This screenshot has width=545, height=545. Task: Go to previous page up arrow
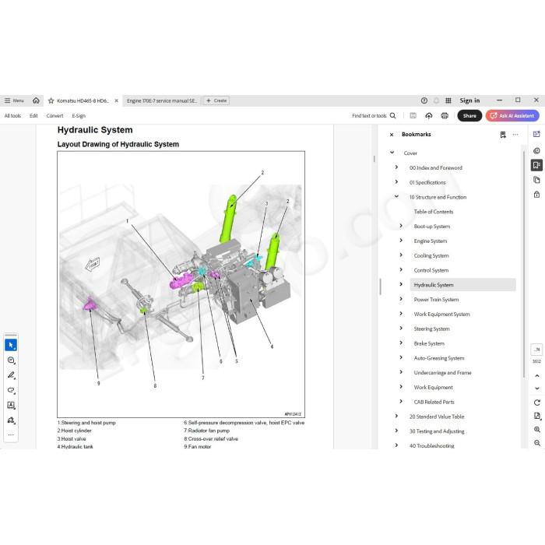(x=537, y=376)
